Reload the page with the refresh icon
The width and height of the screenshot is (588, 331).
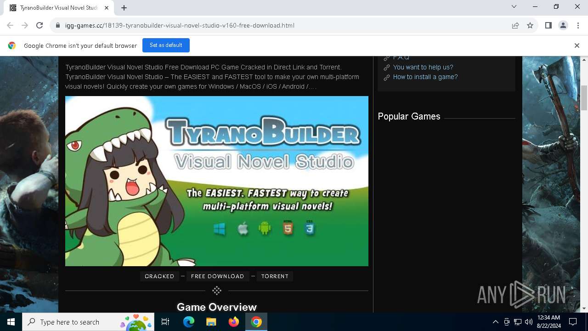click(40, 25)
